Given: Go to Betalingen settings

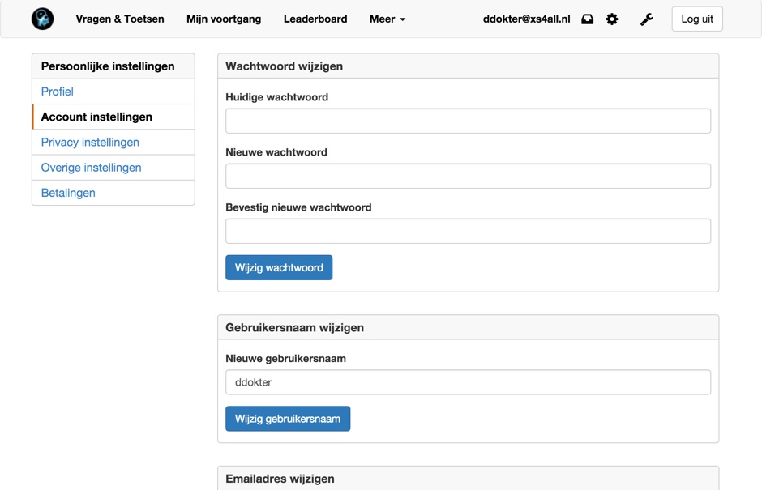Looking at the screenshot, I should click(68, 193).
